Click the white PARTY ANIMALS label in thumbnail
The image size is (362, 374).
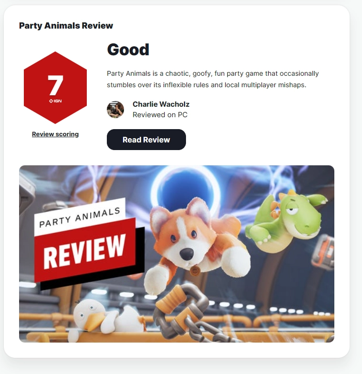point(80,217)
